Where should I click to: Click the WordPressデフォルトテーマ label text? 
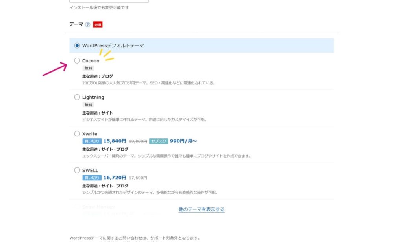[113, 45]
